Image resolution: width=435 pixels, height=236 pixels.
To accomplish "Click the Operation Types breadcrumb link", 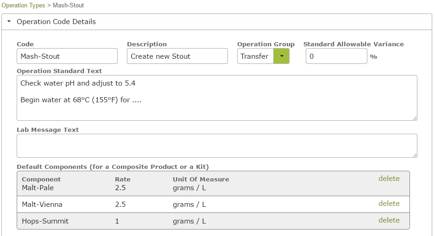I will point(23,5).
